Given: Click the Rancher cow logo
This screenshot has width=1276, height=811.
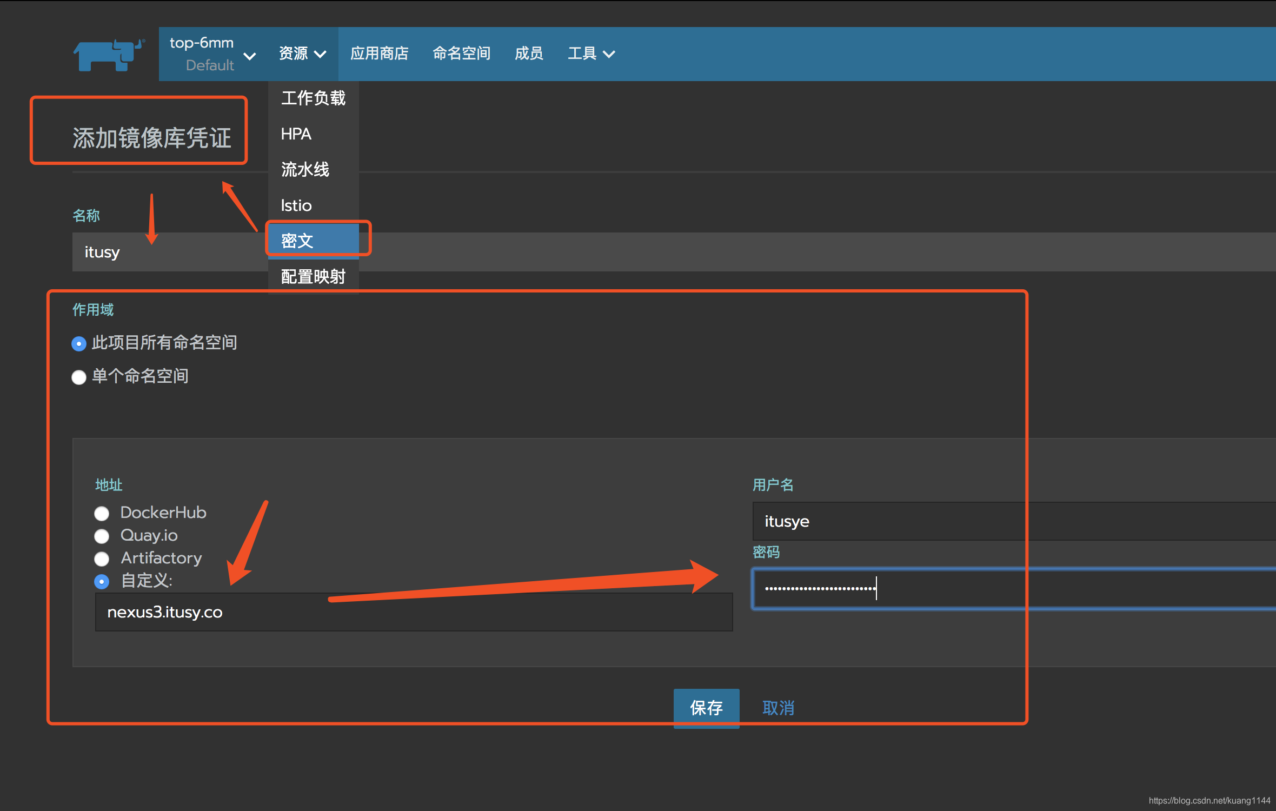Looking at the screenshot, I should [x=109, y=54].
